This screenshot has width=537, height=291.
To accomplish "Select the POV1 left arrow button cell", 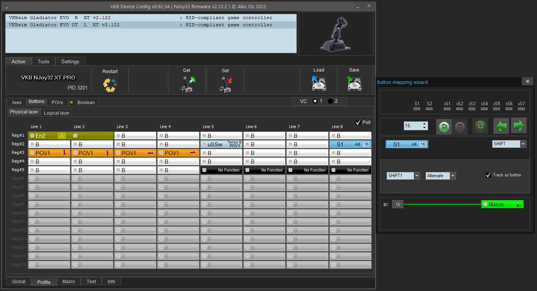I will 135,153.
